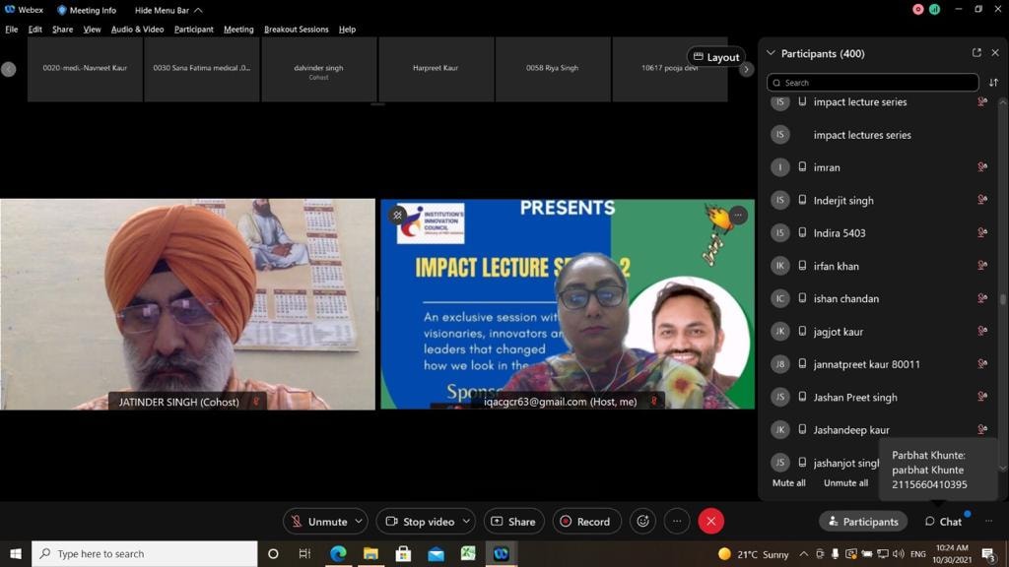Click the participant search field
Image resolution: width=1009 pixels, height=567 pixels.
pos(873,83)
